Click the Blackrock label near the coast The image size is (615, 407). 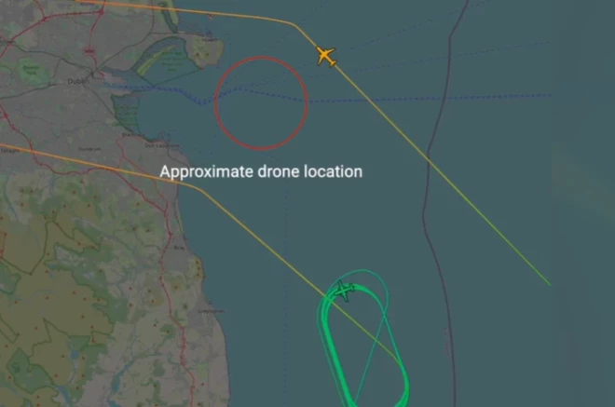(x=132, y=134)
